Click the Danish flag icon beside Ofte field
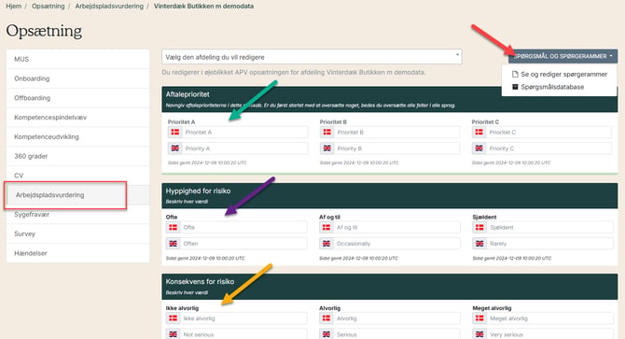 173,227
